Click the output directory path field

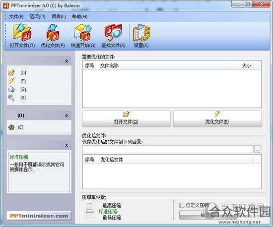click(x=168, y=149)
